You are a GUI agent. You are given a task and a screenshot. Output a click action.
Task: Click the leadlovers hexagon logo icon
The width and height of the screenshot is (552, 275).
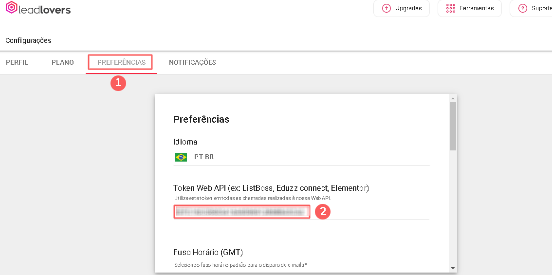click(12, 8)
